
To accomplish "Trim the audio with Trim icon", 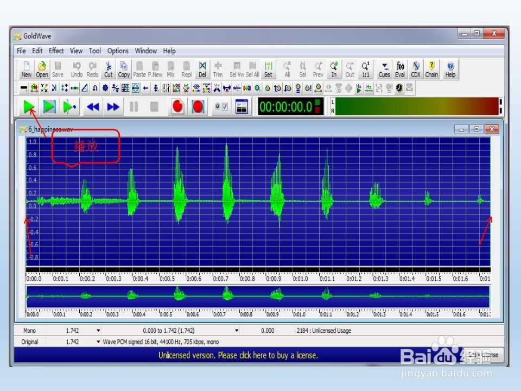I will coord(218,70).
